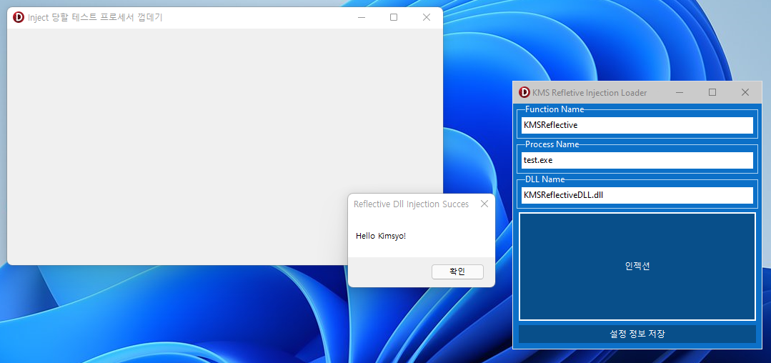The width and height of the screenshot is (771, 363).
Task: Close the Reflective Dll Injection Succes dialog
Action: (484, 204)
